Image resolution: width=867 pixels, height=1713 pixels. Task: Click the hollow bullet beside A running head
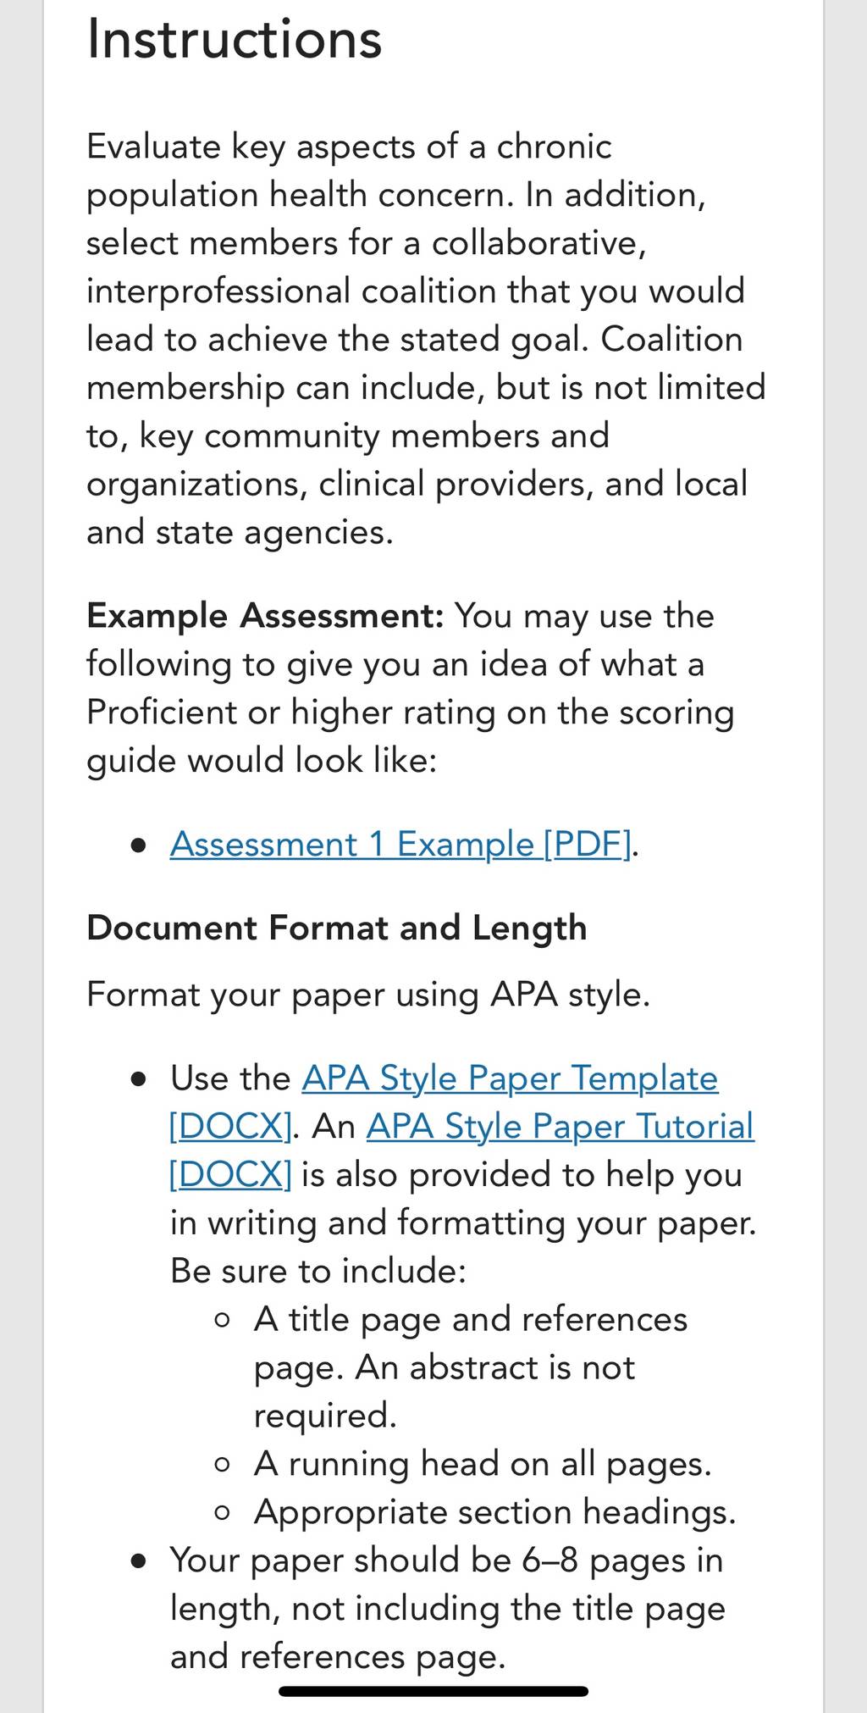tap(223, 1465)
